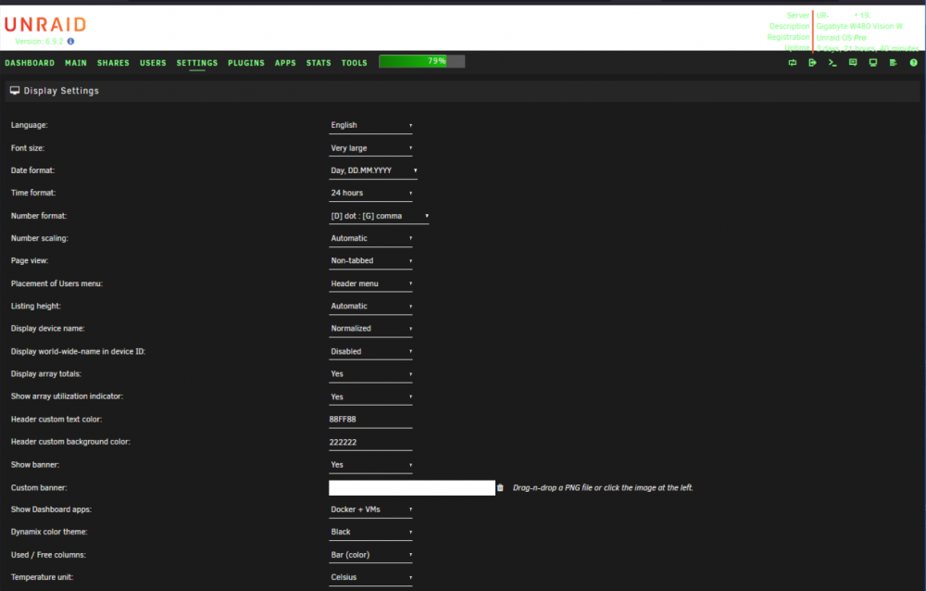
Task: Open the web terminal icon
Action: click(x=832, y=63)
